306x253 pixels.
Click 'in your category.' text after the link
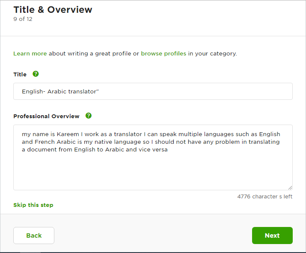tap(212, 53)
